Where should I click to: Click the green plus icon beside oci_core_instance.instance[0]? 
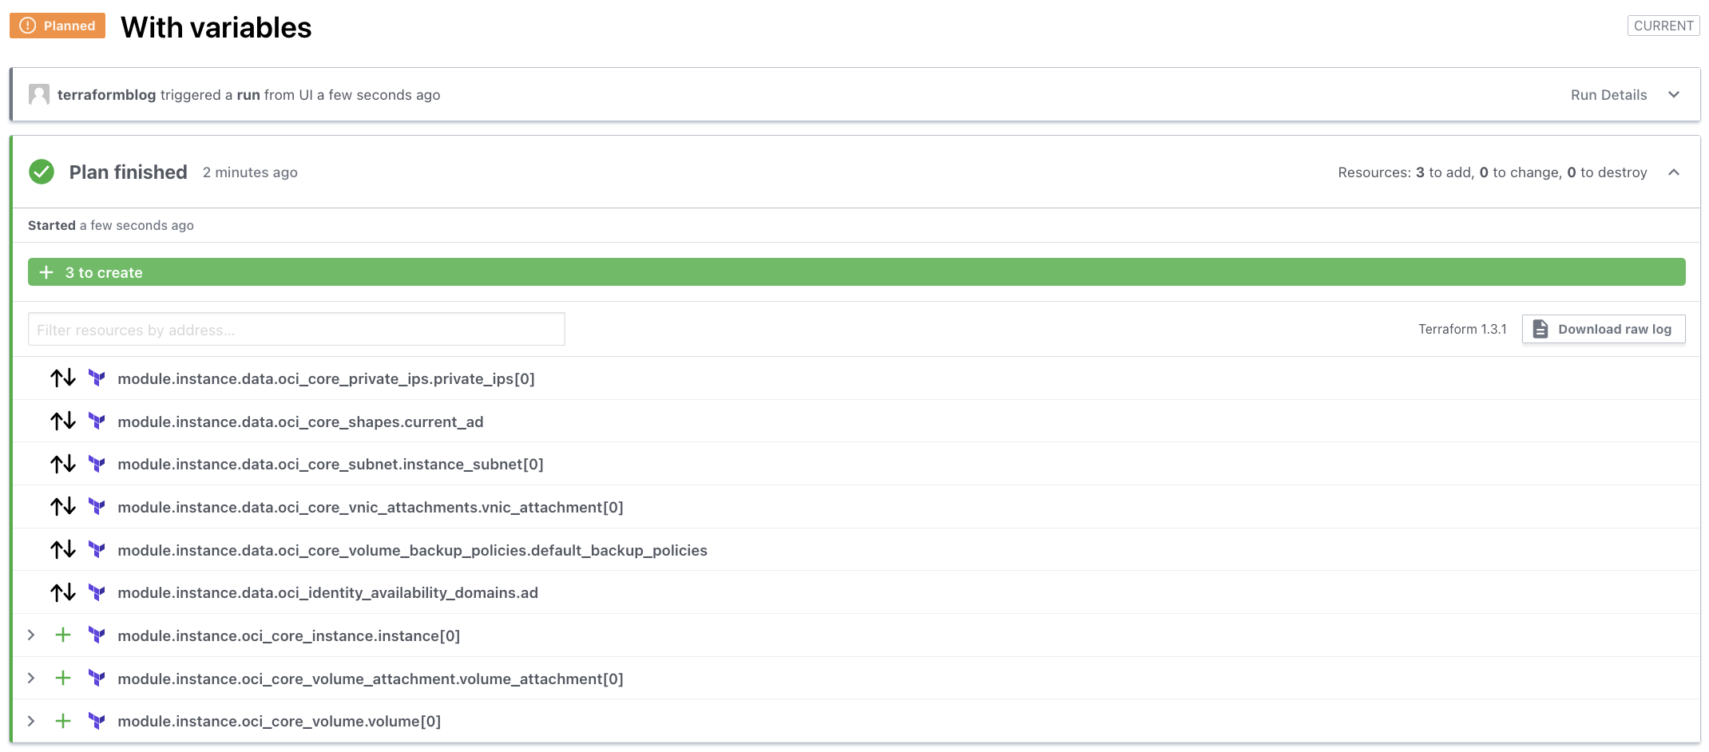63,635
